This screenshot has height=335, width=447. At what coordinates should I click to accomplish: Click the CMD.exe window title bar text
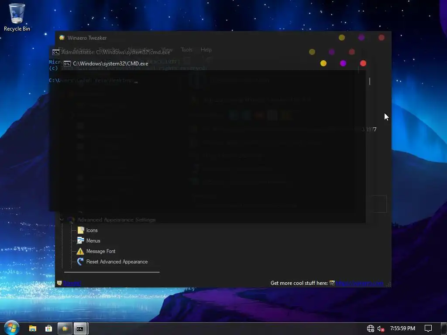click(110, 64)
